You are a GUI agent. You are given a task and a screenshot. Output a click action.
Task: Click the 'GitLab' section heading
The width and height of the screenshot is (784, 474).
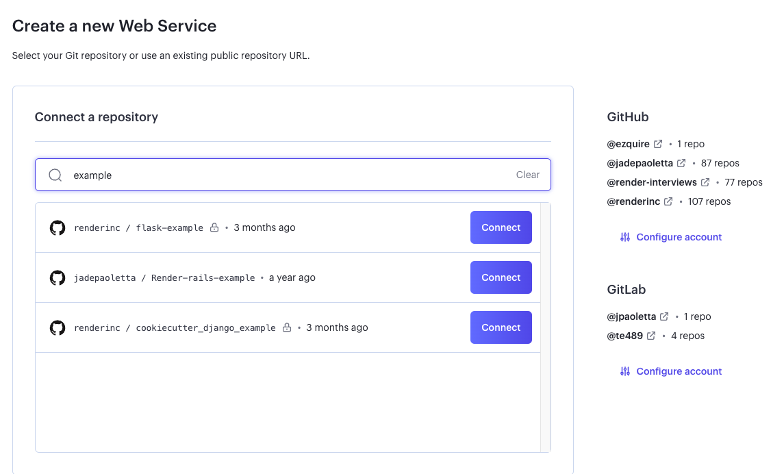(626, 290)
